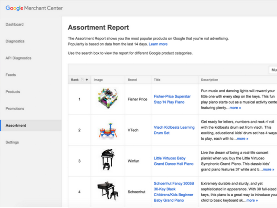Open the Winfun grand piano product image
277x208 pixels.
tap(107, 159)
